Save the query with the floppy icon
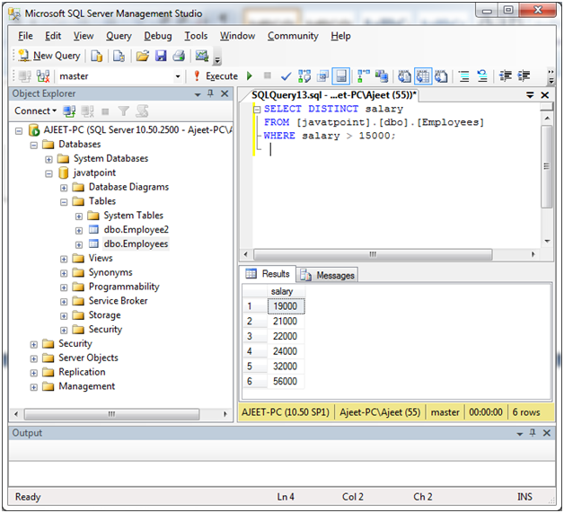564x513 pixels. pyautogui.click(x=161, y=56)
